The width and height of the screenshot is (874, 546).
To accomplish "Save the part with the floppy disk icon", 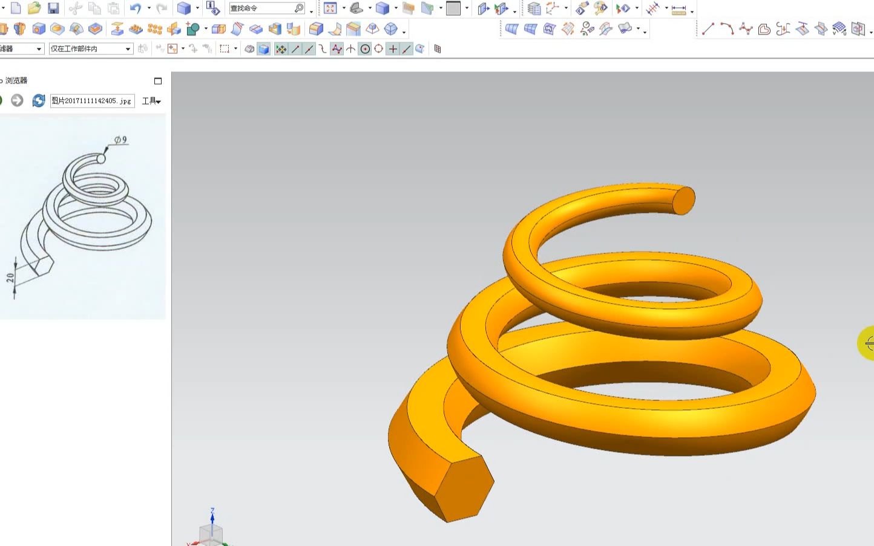I will (x=53, y=8).
